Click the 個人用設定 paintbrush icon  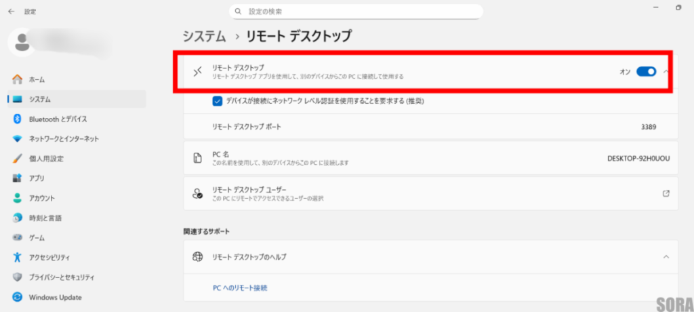coord(18,159)
